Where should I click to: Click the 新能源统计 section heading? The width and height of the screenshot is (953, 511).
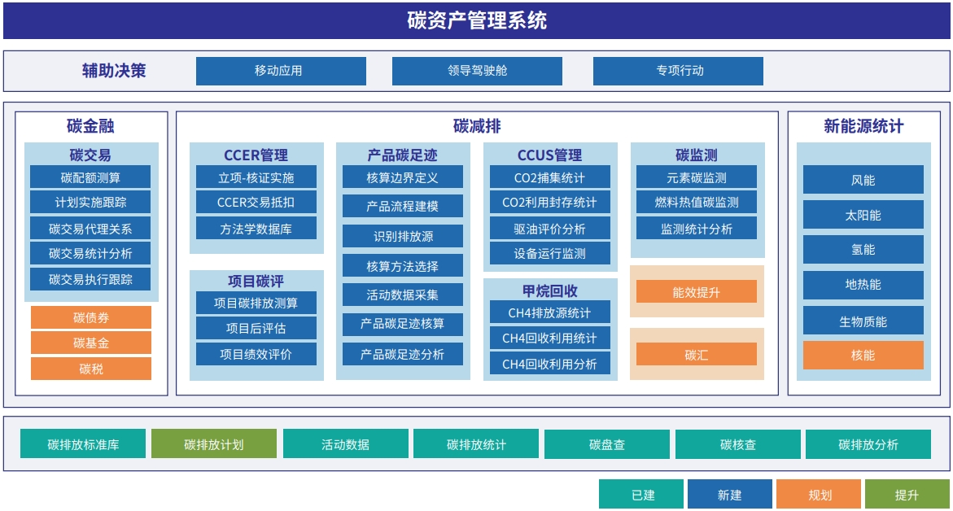tap(863, 126)
